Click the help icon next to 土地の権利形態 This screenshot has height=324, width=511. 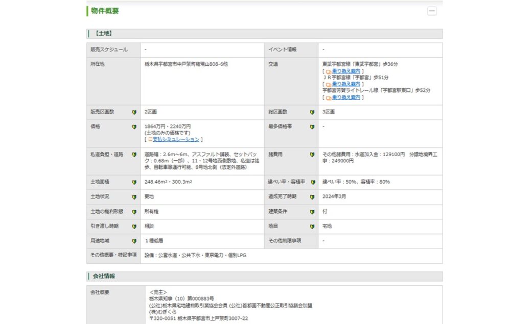pos(134,212)
